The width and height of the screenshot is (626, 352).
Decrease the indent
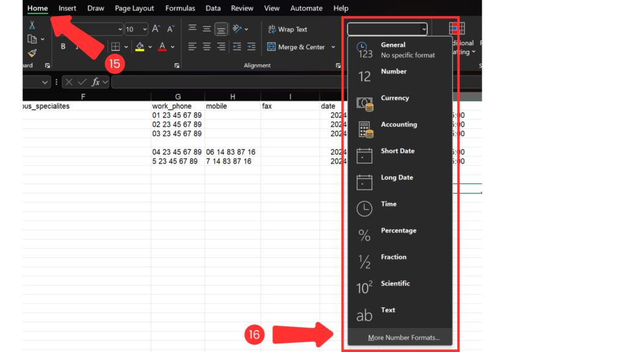click(237, 46)
